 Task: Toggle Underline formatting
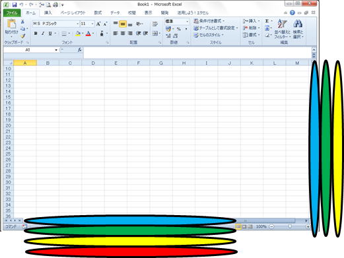coord(50,34)
